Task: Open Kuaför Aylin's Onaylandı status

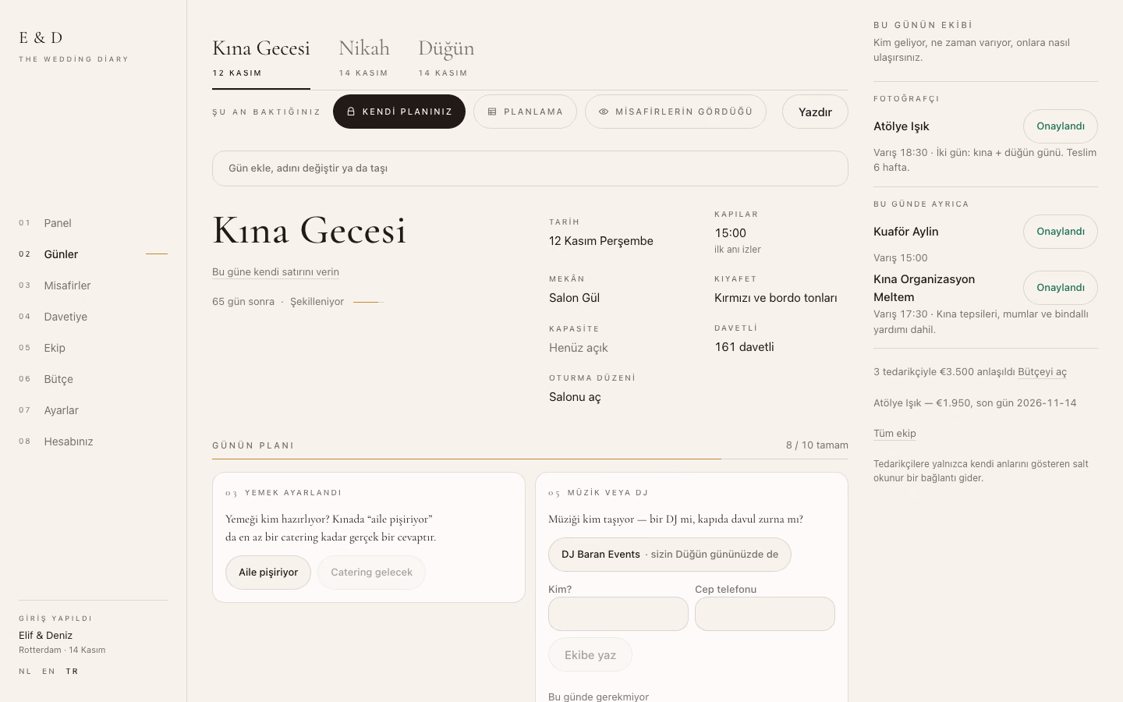Action: point(1061,232)
